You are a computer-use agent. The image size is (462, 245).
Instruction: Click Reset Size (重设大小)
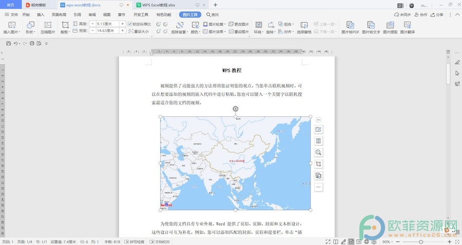tap(139, 31)
